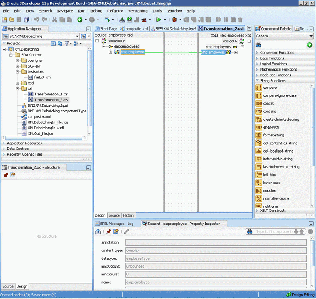Select fileList.xml in project tree
The image size is (316, 299).
(x=43, y=77)
